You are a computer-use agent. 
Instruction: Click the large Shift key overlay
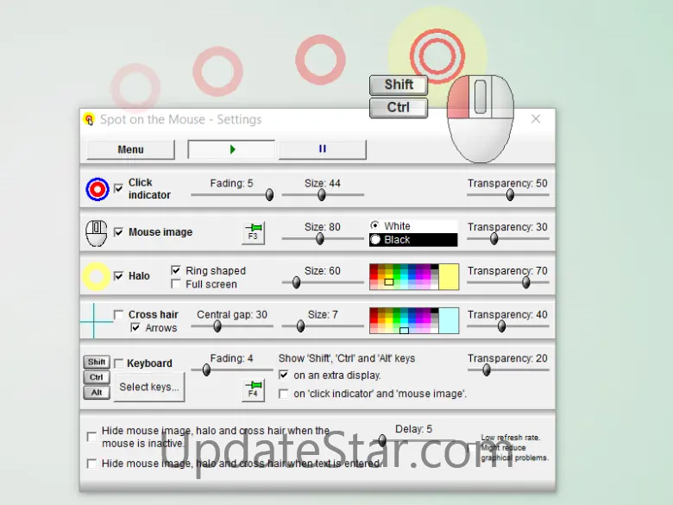(x=399, y=85)
